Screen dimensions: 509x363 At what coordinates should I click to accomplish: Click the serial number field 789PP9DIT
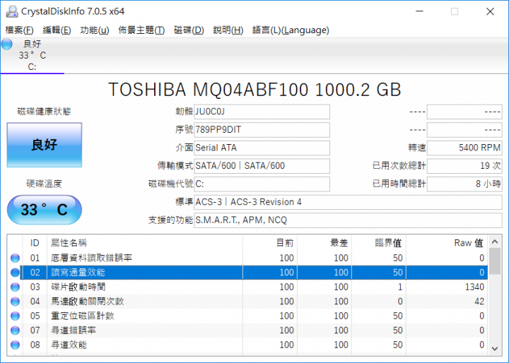tap(262, 130)
